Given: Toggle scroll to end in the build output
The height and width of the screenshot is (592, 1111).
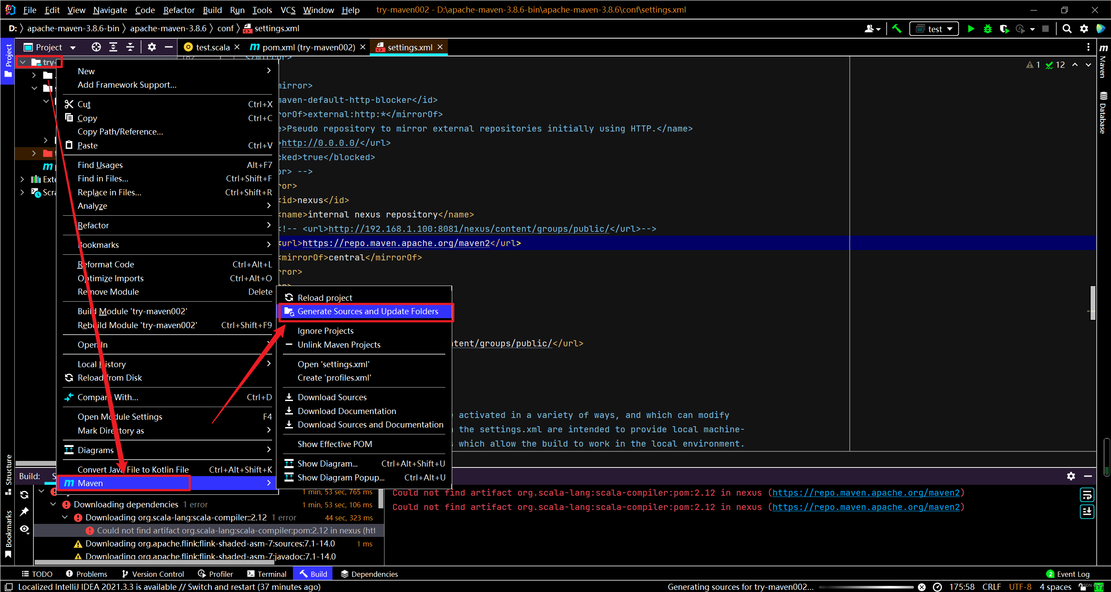Looking at the screenshot, I should click(1087, 511).
